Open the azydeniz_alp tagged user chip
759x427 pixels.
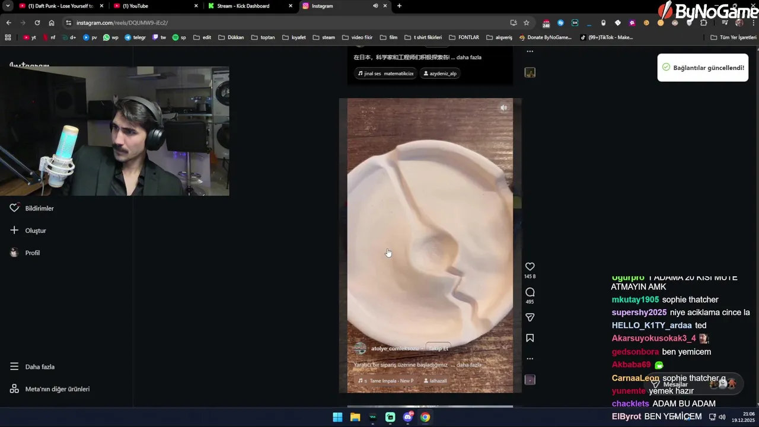pyautogui.click(x=439, y=74)
